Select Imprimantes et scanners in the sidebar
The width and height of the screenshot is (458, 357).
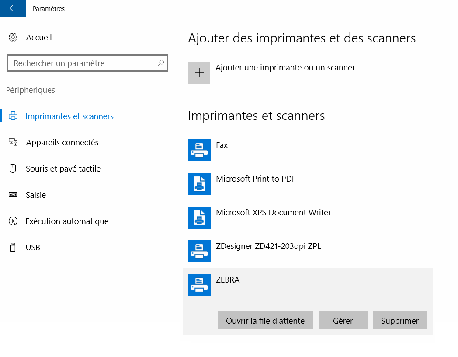(69, 116)
